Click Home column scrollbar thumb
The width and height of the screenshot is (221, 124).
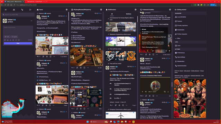point(68,16)
